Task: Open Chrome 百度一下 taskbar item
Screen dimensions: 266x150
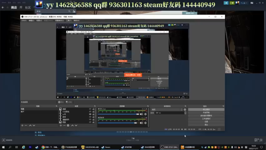Action: [x=50, y=147]
